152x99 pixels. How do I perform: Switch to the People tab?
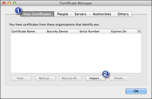[x=63, y=14]
